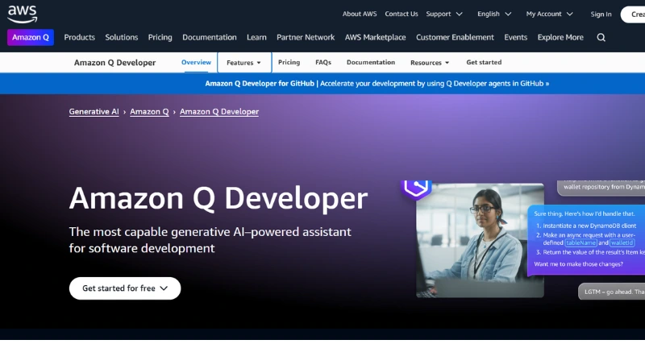Click the Amazon Q hexagon logo icon
Screen dimensions: 645x344
tap(417, 187)
